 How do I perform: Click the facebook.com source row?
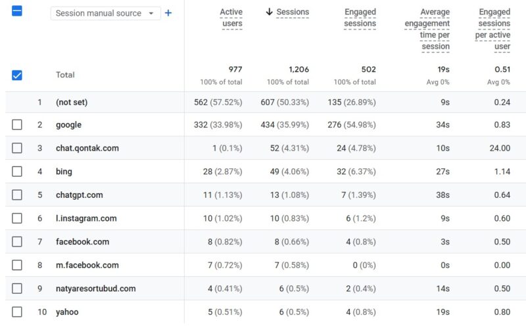pos(266,241)
